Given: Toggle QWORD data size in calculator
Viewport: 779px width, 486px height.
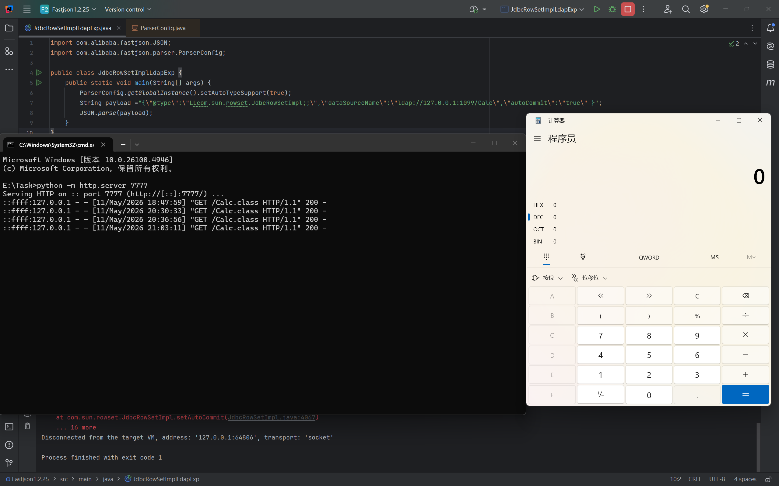Looking at the screenshot, I should [649, 257].
